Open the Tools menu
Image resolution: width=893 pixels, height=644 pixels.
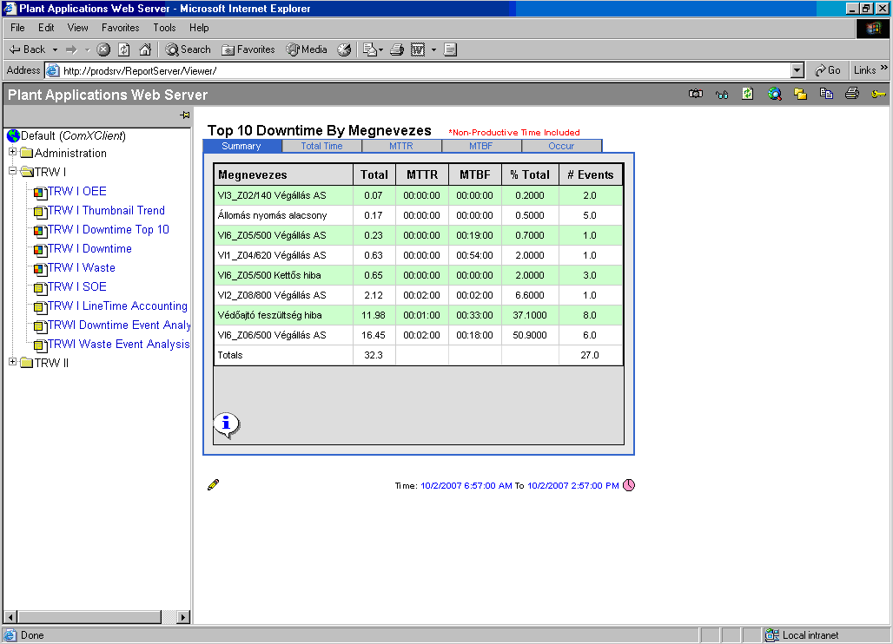(164, 28)
